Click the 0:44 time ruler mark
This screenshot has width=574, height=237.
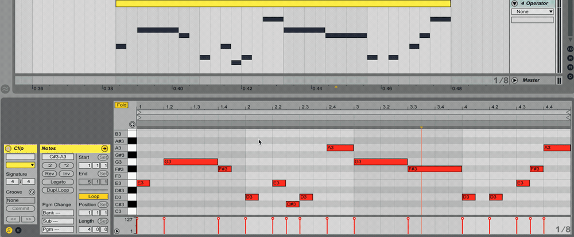coord(317,88)
